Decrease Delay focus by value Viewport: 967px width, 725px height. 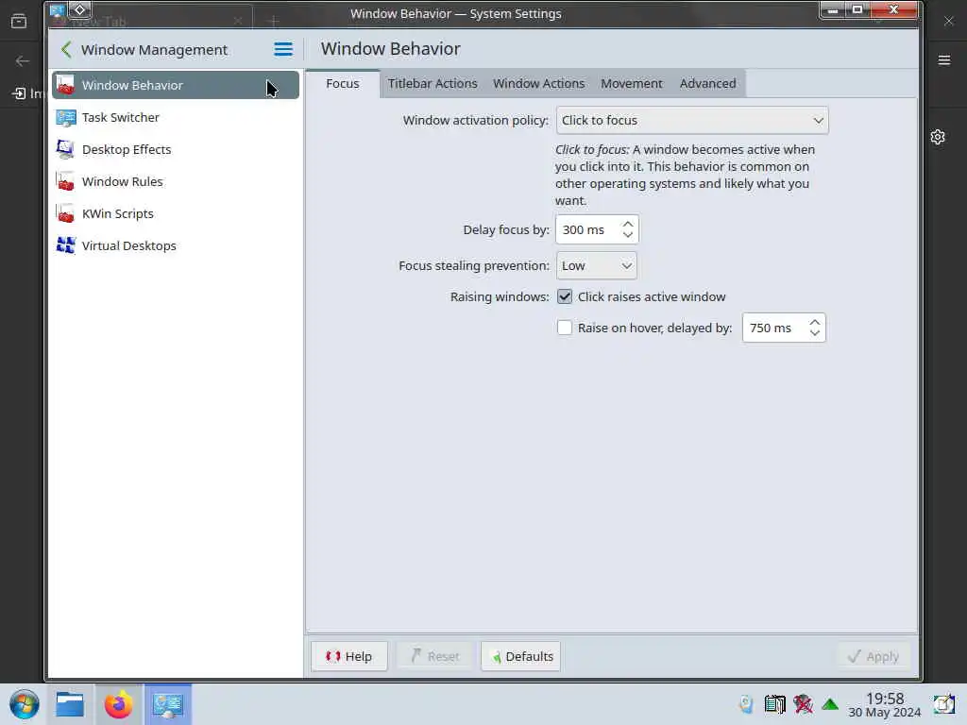coord(628,235)
